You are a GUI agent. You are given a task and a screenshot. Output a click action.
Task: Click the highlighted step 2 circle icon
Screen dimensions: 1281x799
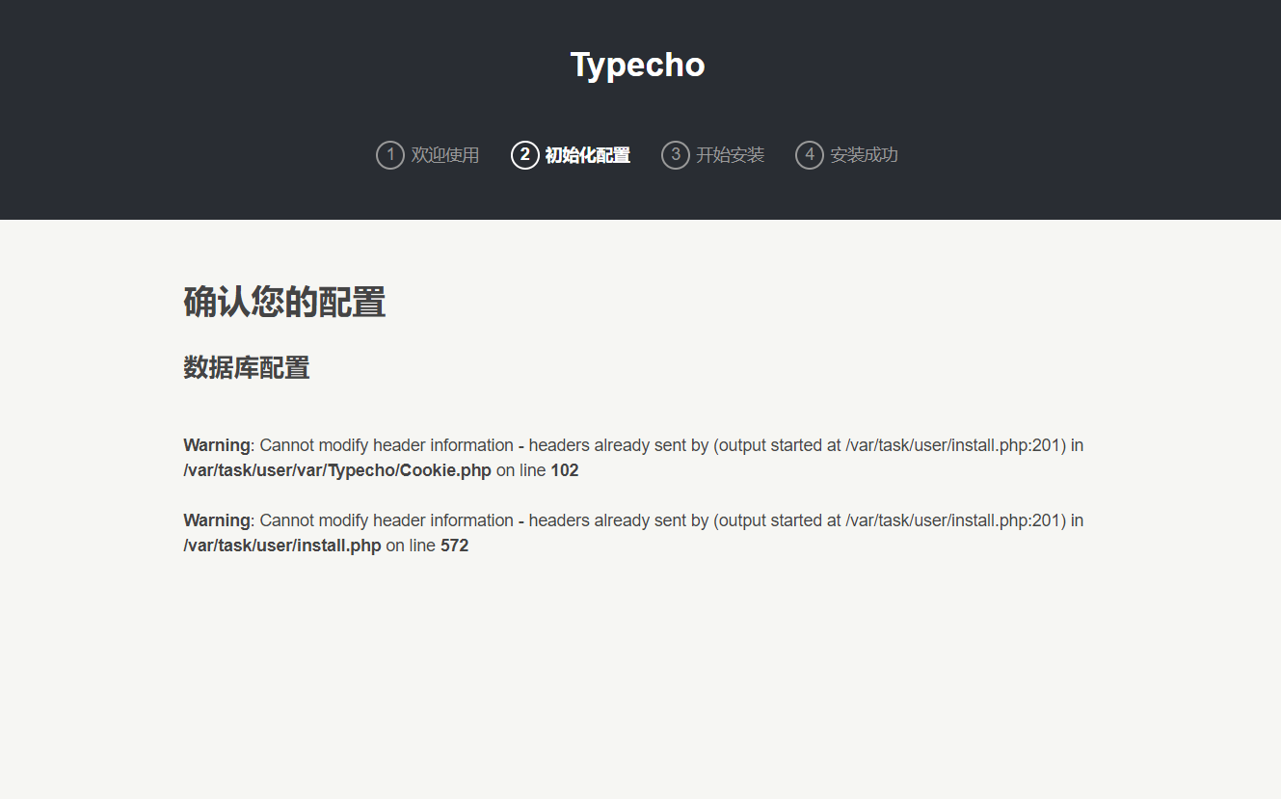coord(524,154)
